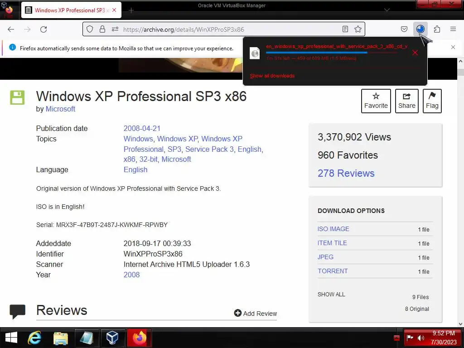Click SHOW ALL download files
464x348 pixels.
(331, 295)
